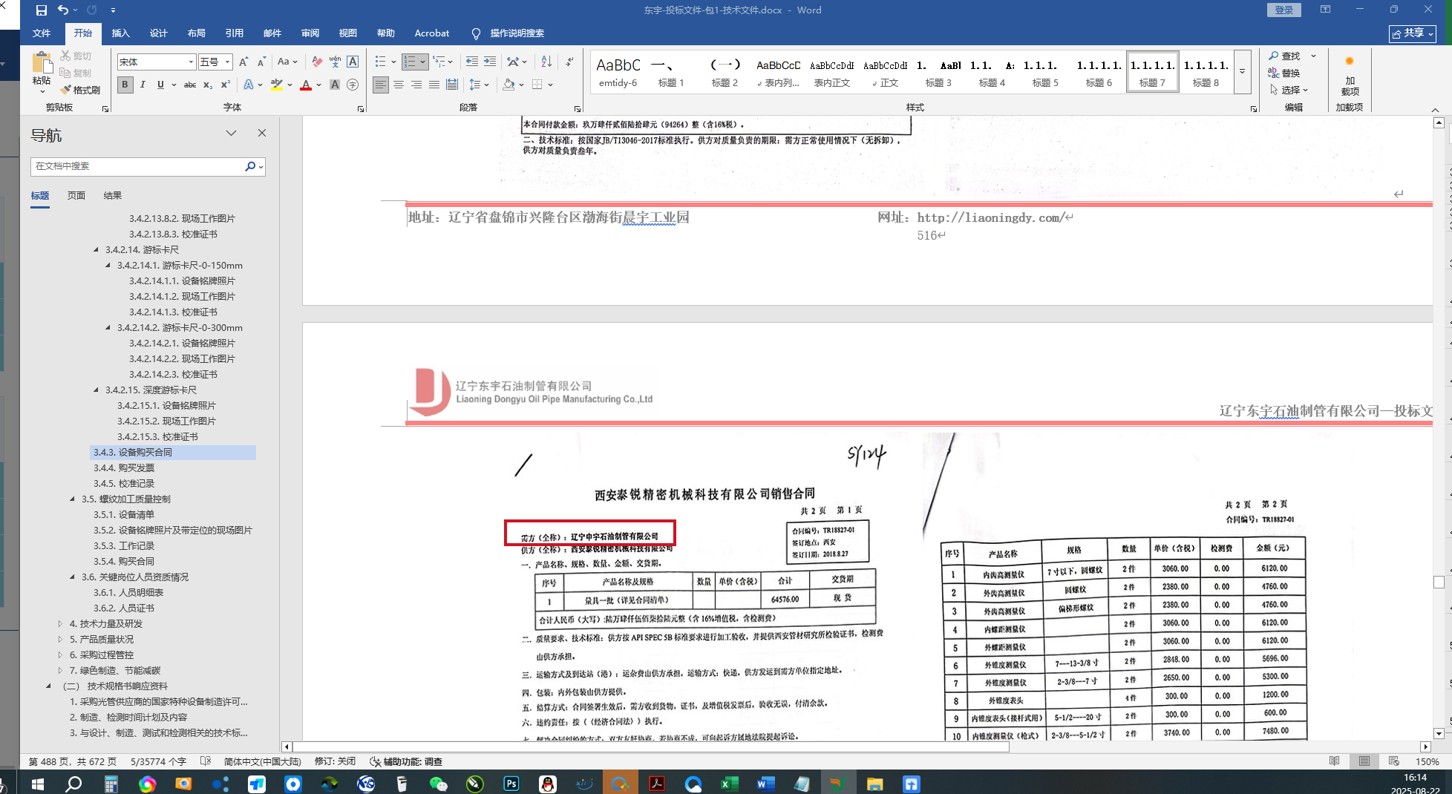
Task: Toggle underline formatting
Action: pyautogui.click(x=160, y=85)
